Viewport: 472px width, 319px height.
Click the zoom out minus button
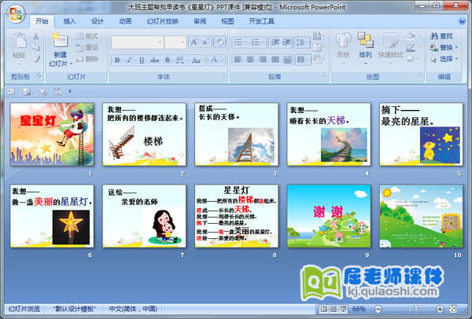pyautogui.click(x=378, y=309)
